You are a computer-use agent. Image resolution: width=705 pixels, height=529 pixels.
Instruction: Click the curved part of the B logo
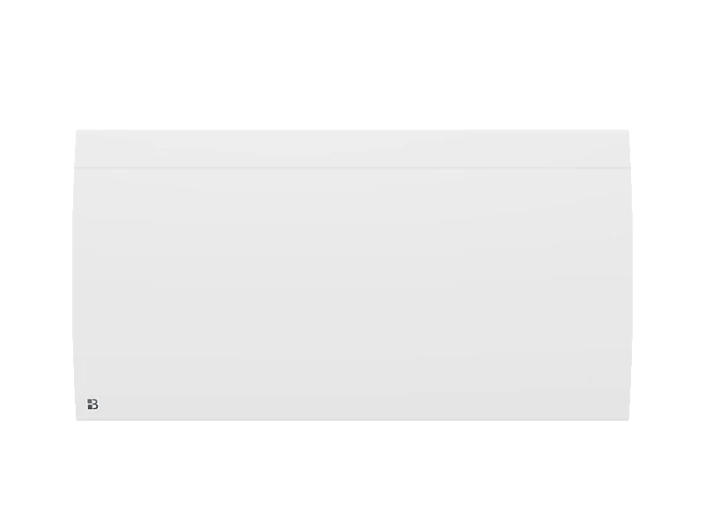coord(95,404)
